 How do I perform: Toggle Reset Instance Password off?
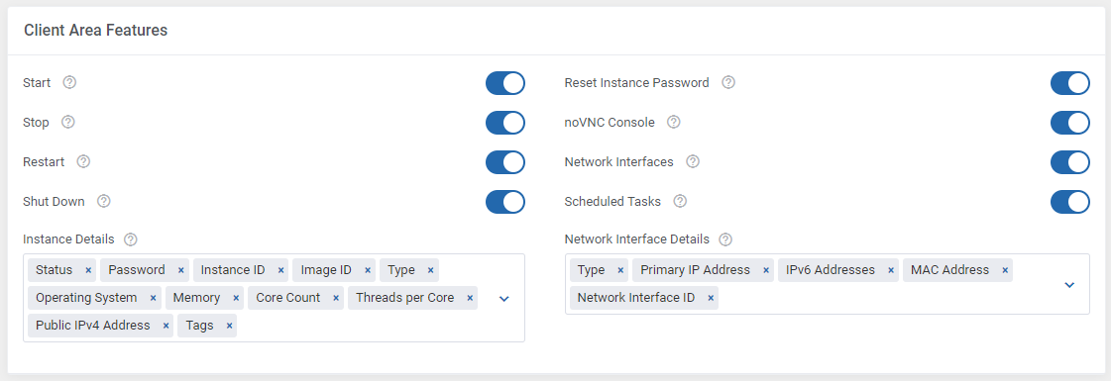1070,83
